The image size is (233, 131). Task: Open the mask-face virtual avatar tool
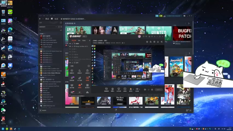click(72, 86)
